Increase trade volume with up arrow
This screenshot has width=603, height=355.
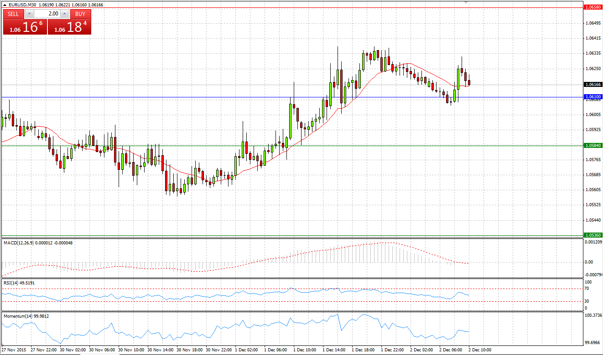(64, 14)
